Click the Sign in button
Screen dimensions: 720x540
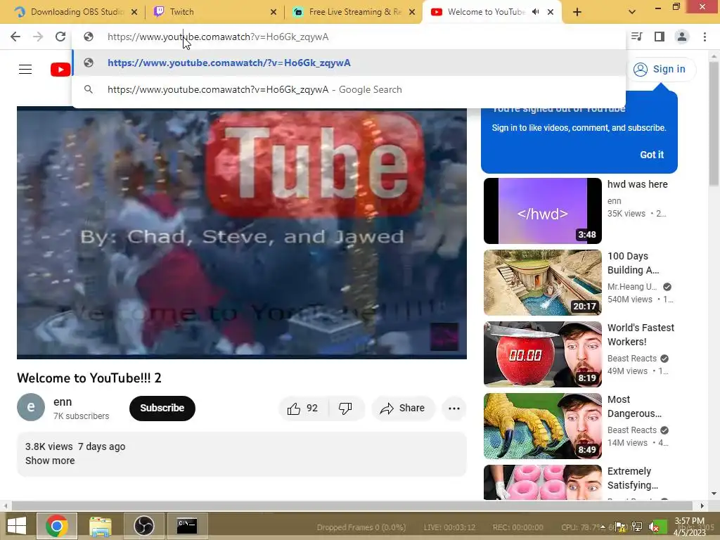[660, 70]
